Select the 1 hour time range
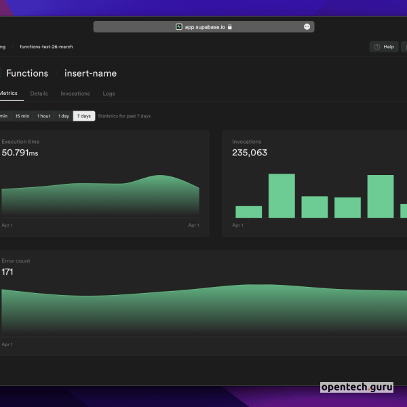This screenshot has width=407, height=407. [43, 116]
